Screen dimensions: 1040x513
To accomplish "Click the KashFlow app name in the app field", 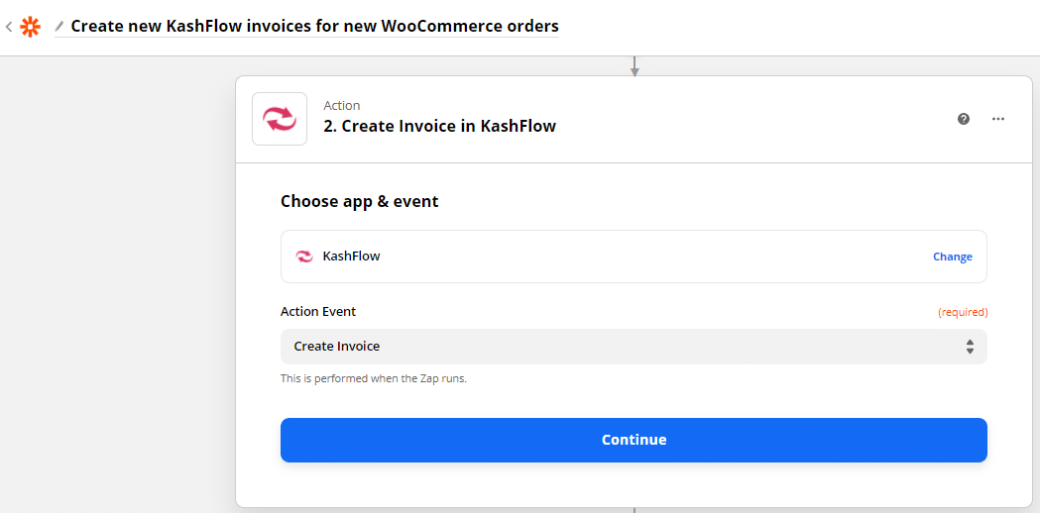I will [x=351, y=256].
